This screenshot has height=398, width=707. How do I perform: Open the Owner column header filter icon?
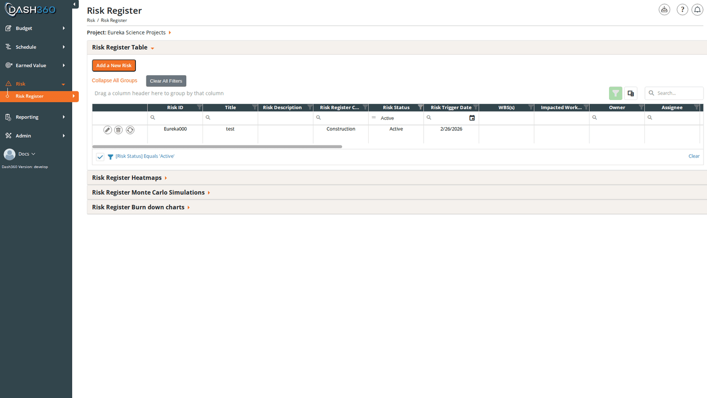tap(641, 108)
